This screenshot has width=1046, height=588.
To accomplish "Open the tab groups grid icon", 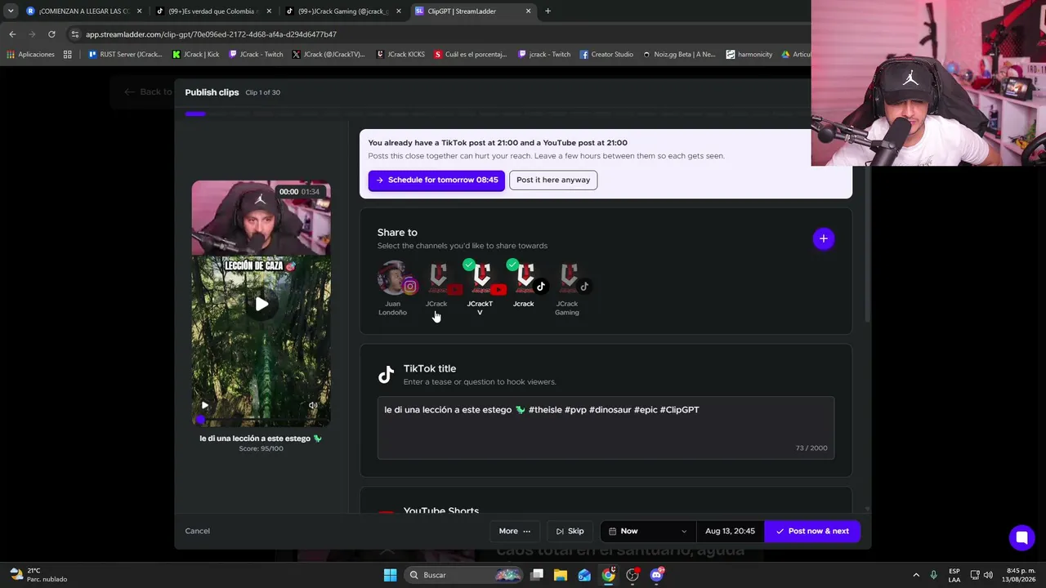I will 67,55.
